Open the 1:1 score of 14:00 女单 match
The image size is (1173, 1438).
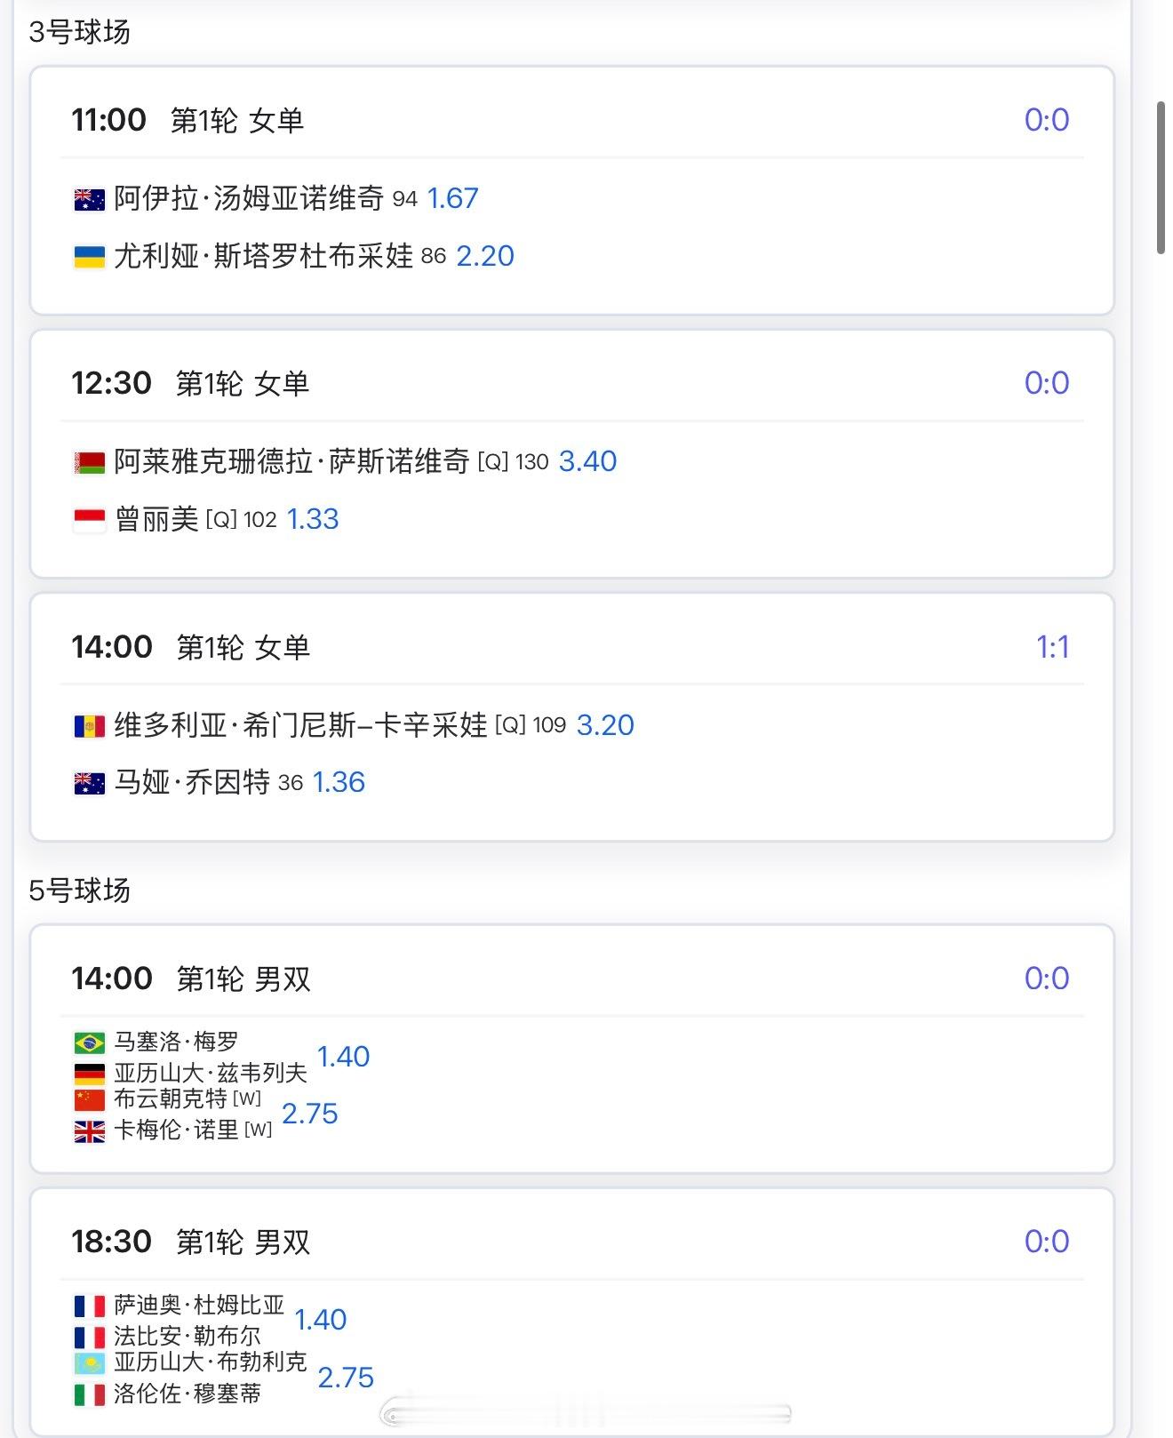(x=1052, y=647)
